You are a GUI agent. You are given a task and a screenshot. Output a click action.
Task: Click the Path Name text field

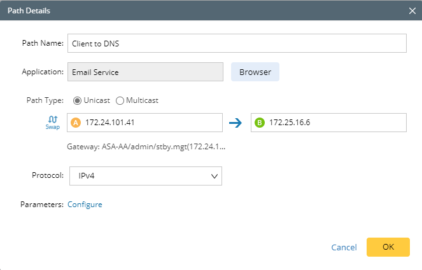point(236,43)
